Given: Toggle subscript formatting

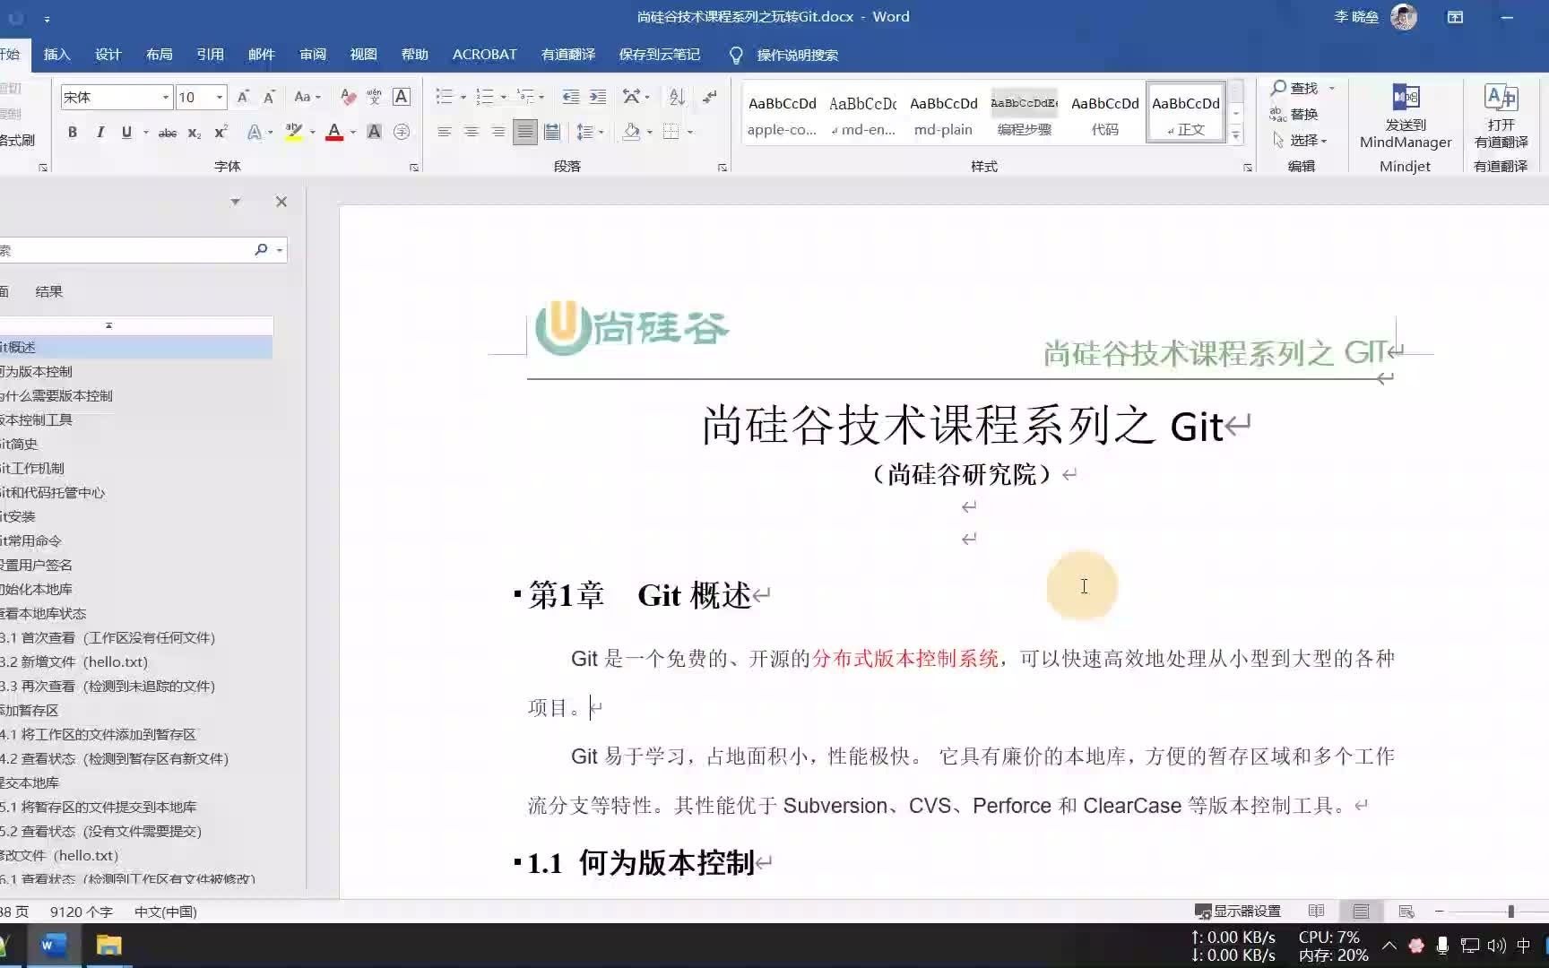Looking at the screenshot, I should (195, 133).
